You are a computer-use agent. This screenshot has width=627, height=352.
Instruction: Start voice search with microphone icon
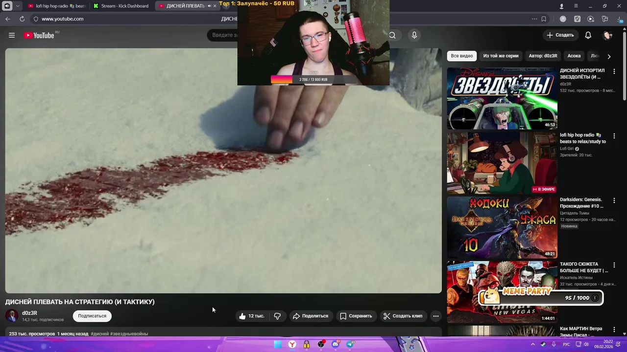(414, 35)
